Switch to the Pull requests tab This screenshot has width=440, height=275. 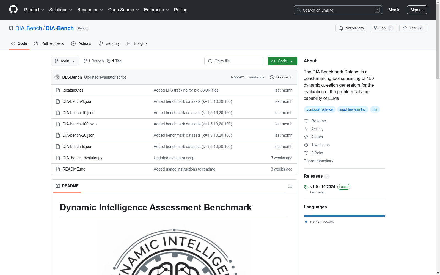pos(49,43)
